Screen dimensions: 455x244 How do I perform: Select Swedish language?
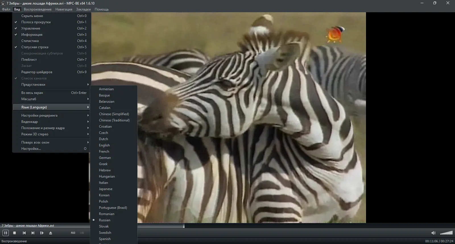pos(114,233)
